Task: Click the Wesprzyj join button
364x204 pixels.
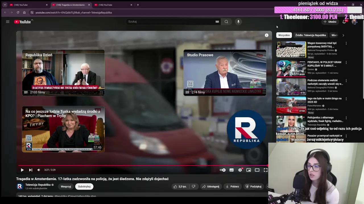Action: 66,186
